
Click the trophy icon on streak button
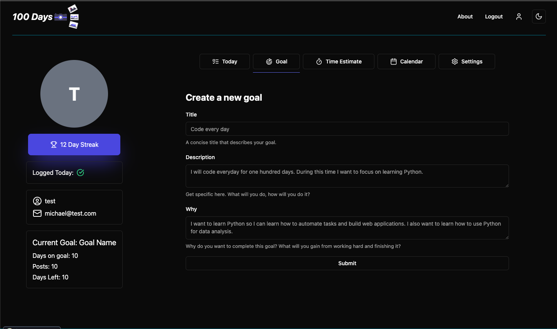[x=54, y=145]
